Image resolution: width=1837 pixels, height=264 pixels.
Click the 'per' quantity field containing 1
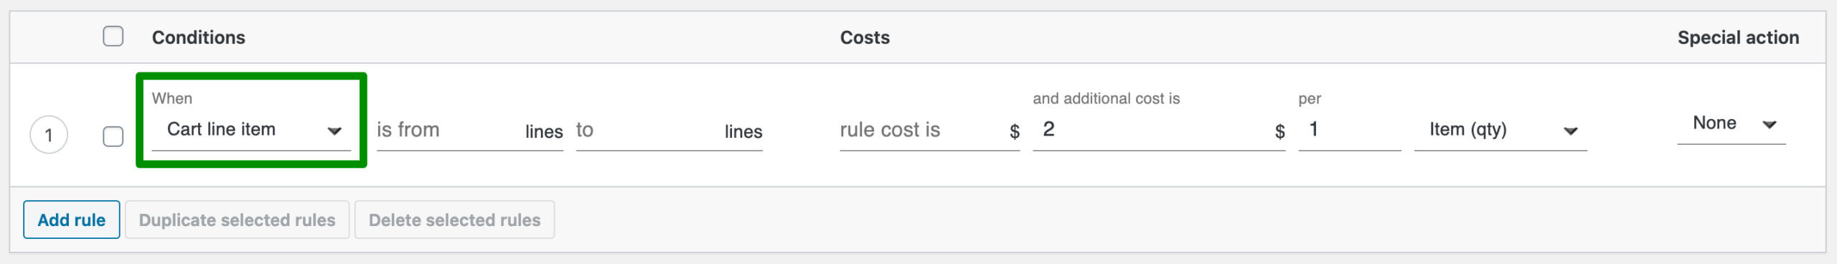[x=1349, y=131]
